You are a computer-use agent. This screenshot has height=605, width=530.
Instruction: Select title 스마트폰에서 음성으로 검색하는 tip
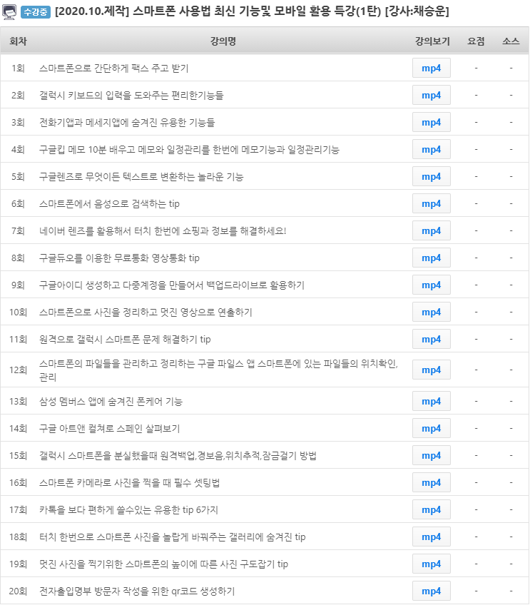(109, 204)
